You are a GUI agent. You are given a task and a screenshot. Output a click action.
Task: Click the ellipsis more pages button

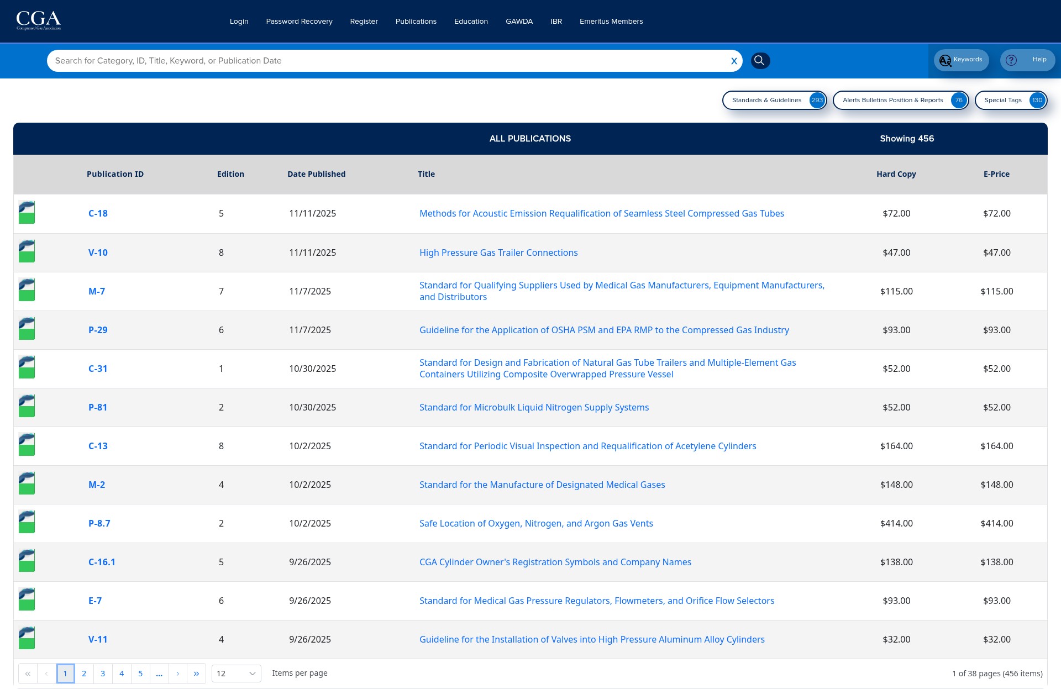[x=159, y=674]
